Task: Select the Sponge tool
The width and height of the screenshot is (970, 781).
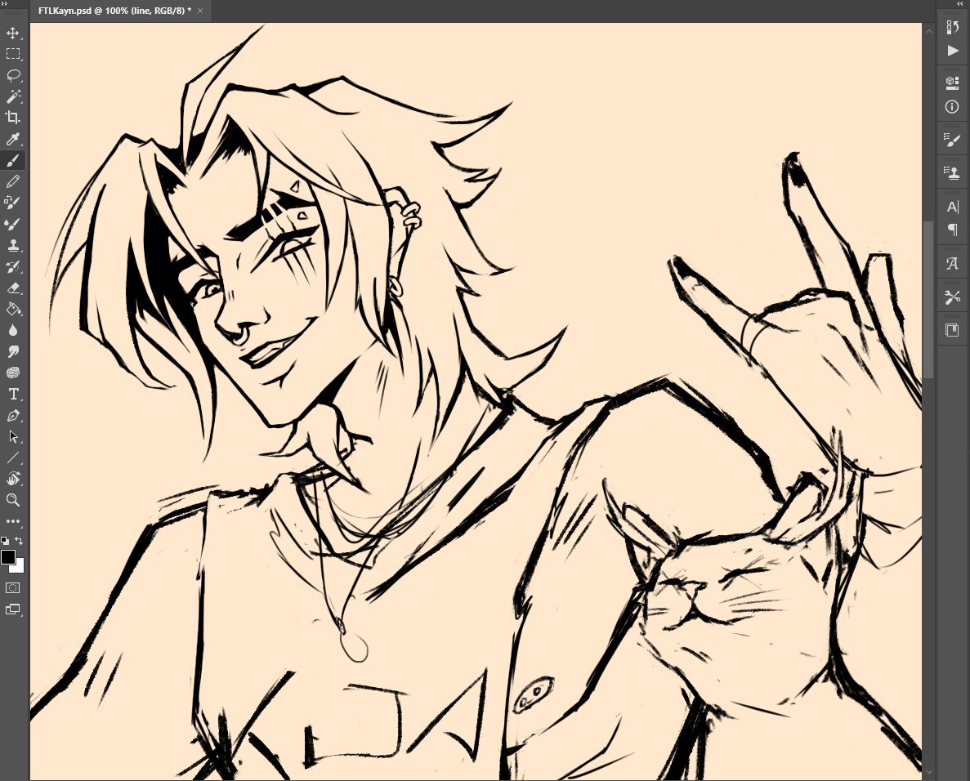Action: click(x=13, y=373)
